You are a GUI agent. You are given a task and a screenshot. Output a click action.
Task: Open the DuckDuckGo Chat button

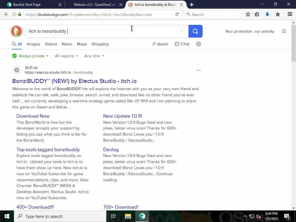pyautogui.click(x=182, y=44)
